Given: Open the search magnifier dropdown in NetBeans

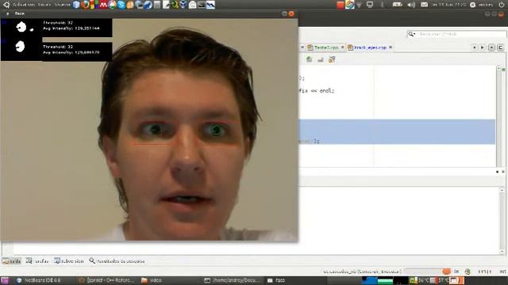Looking at the screenshot, I should click(x=411, y=34).
